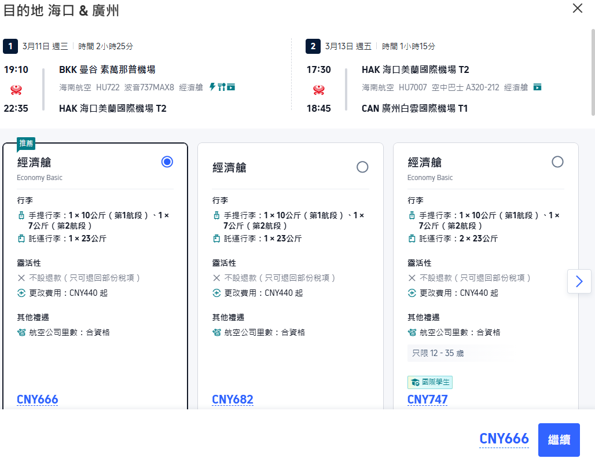Click the entertainment screen icon on flight HU722

231,87
